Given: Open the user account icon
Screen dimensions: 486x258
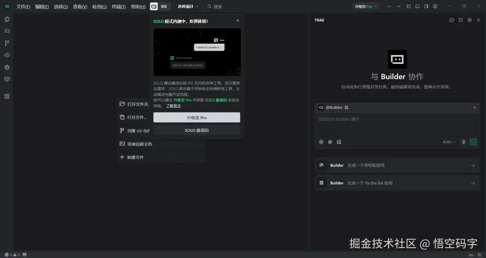Looking at the screenshot, I should (x=435, y=6).
